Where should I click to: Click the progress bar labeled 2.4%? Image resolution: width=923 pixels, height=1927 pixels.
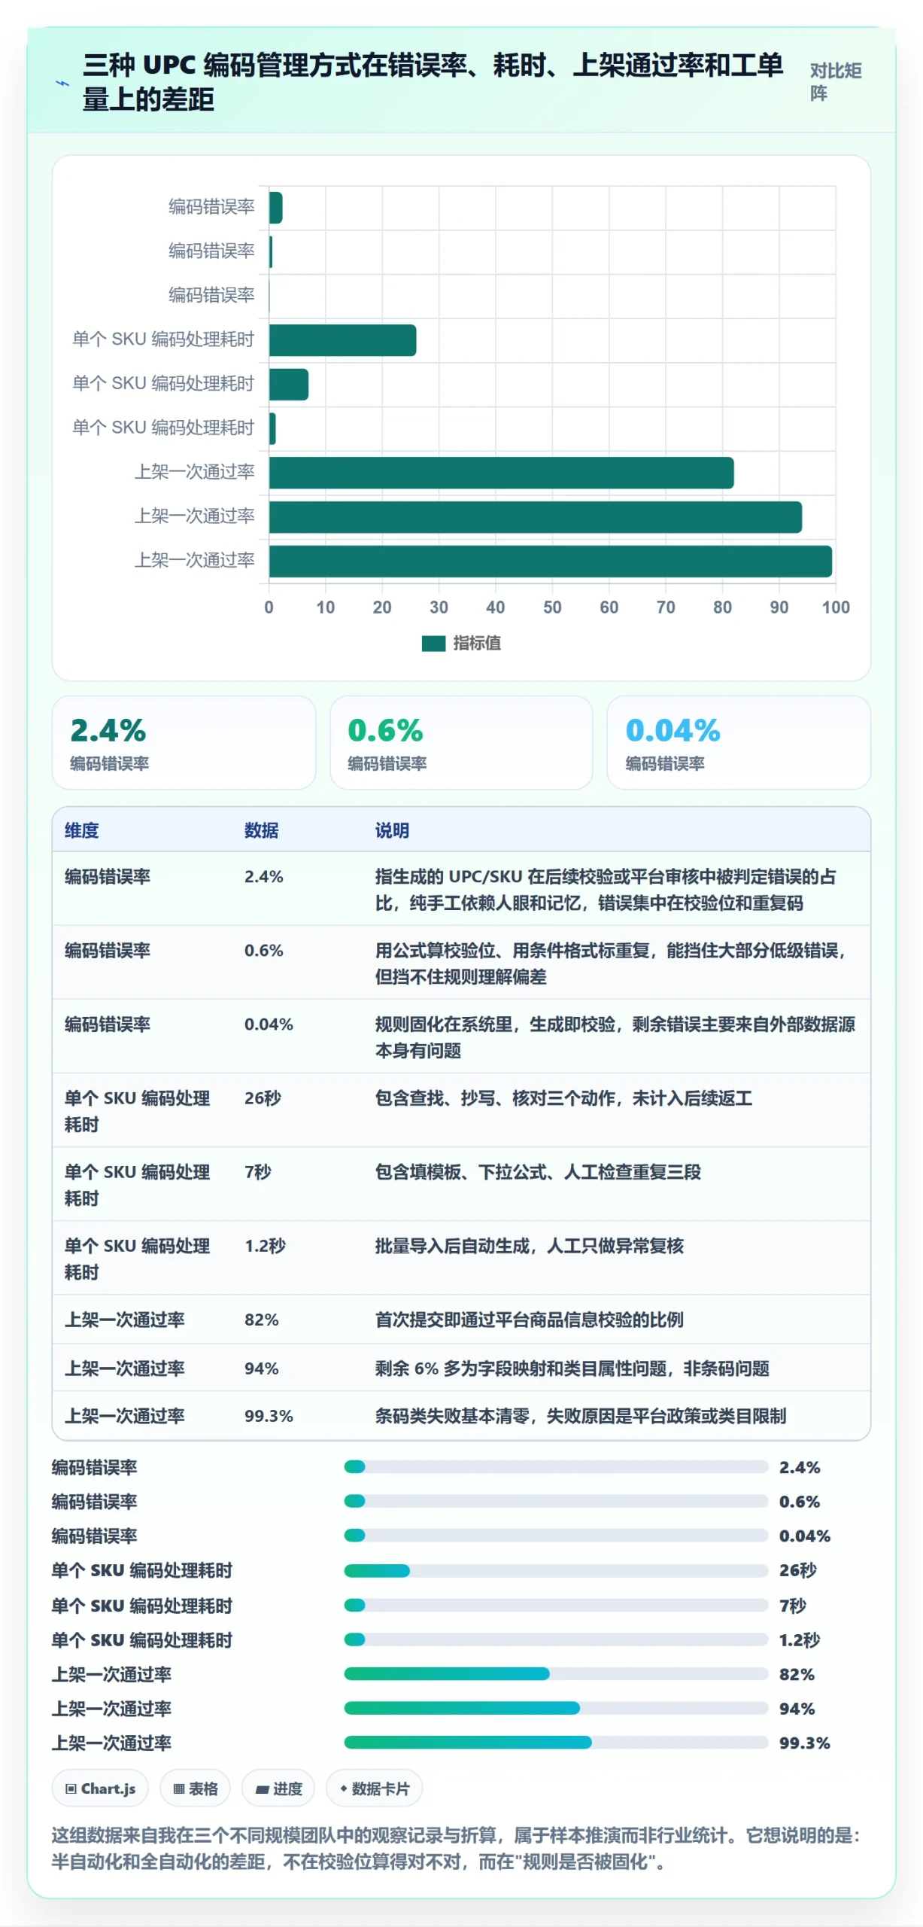coord(556,1466)
